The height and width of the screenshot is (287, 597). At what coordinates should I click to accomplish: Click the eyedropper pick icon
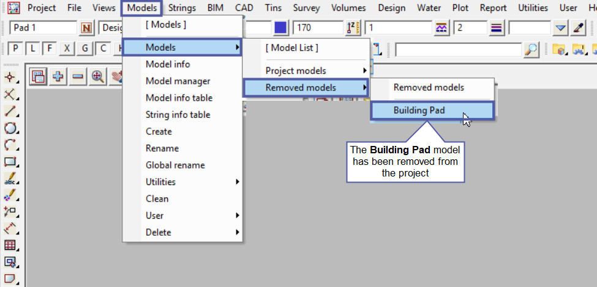pos(579,28)
